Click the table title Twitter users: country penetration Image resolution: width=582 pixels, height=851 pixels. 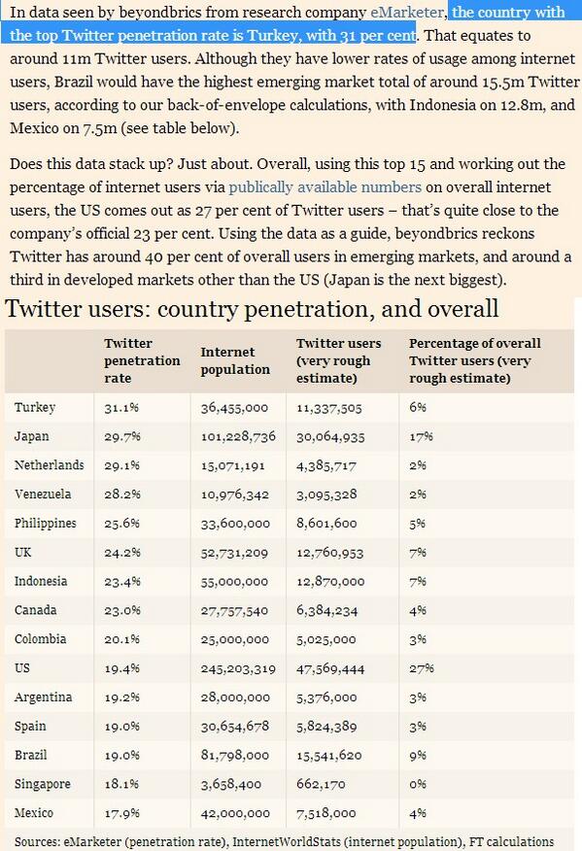(x=252, y=309)
